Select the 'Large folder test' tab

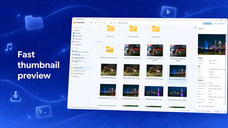click(84, 19)
